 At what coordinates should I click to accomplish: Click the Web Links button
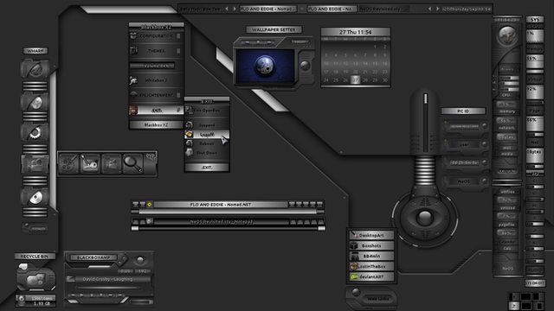(377, 299)
